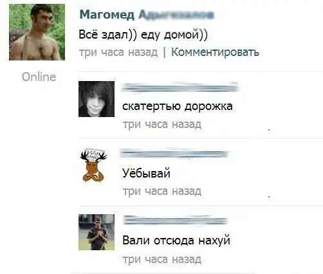Viewport: 323px width, 274px height.
Task: Open Магомед's shirtless profile photo
Action: pos(37,32)
